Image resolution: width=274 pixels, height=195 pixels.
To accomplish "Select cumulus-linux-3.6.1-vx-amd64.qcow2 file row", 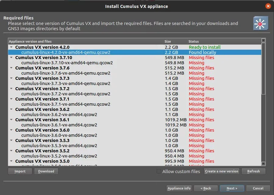I will pos(59,125).
